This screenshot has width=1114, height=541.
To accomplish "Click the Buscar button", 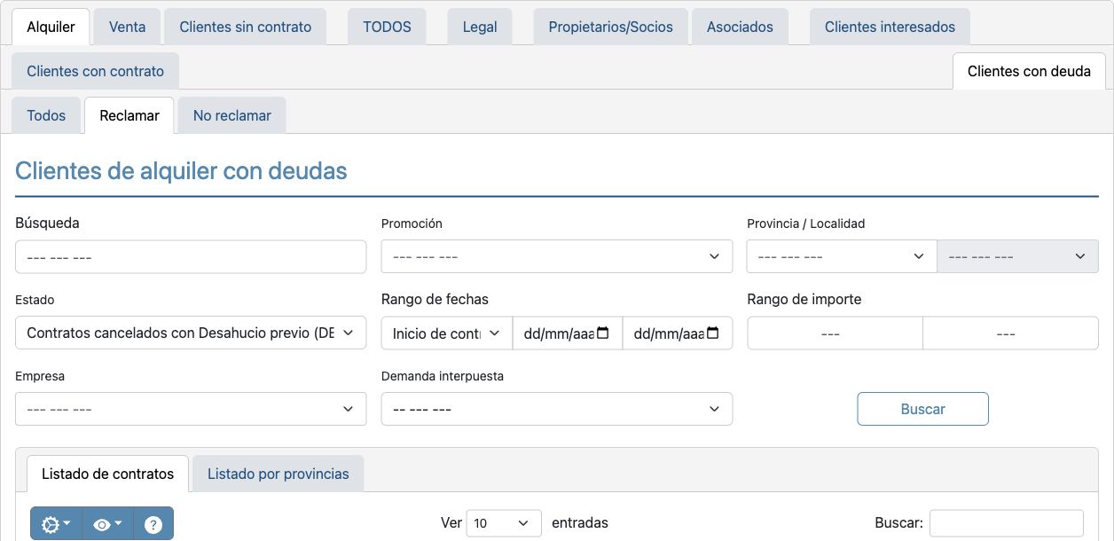I will click(922, 409).
